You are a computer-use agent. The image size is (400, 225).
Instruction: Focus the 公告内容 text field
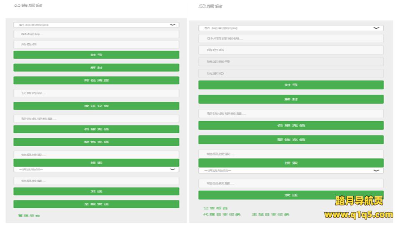(96, 93)
